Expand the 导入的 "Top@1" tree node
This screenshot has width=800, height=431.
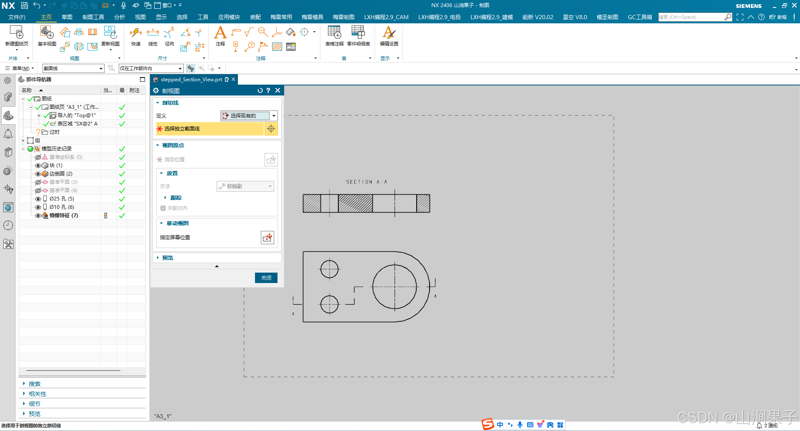tap(39, 115)
